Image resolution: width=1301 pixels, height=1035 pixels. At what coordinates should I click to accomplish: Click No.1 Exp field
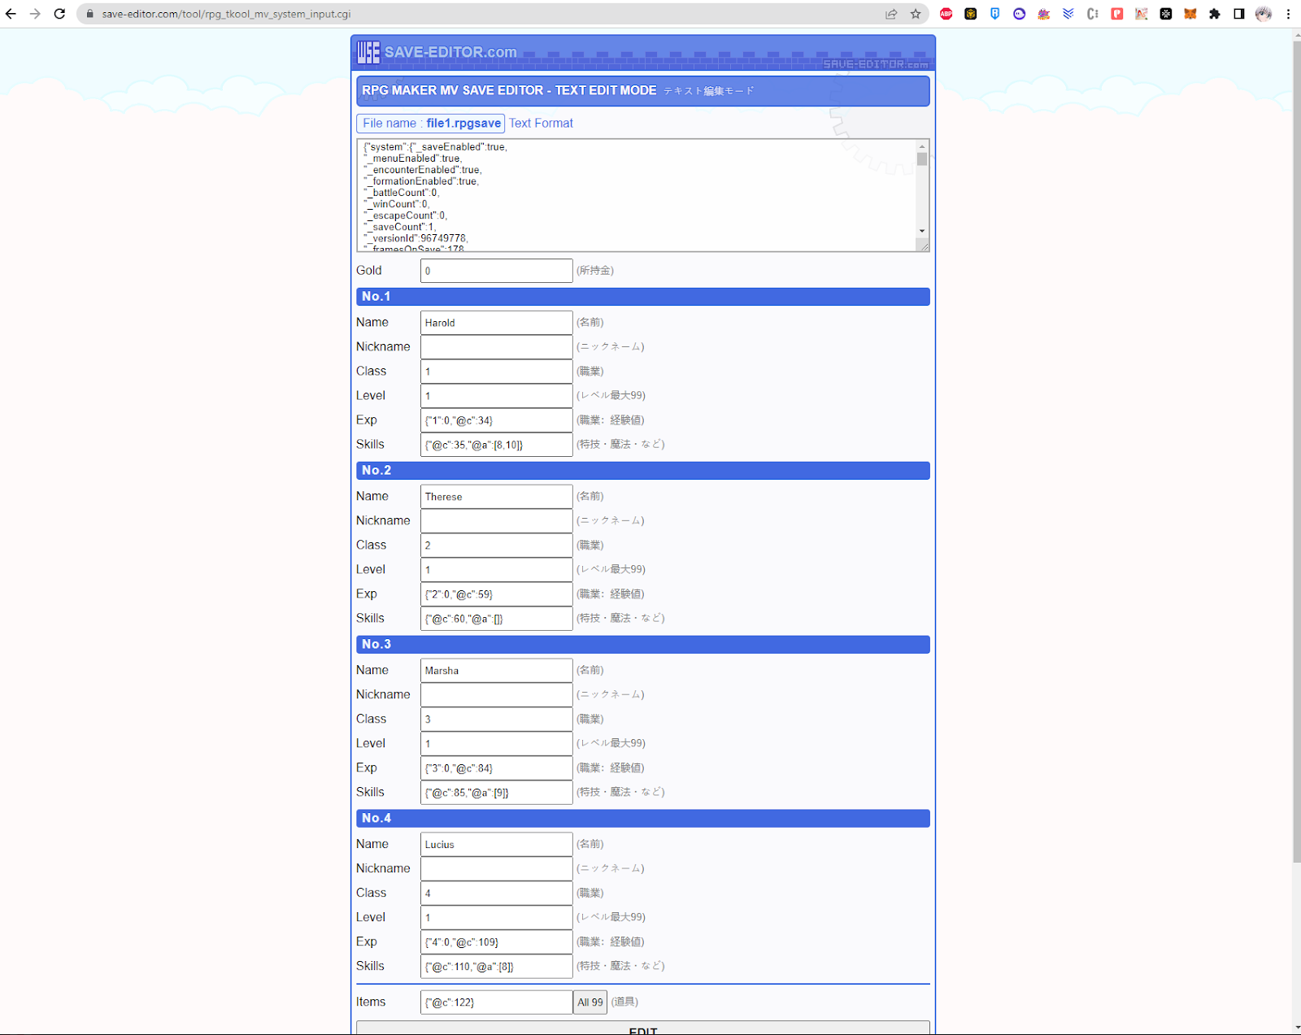[x=496, y=420]
